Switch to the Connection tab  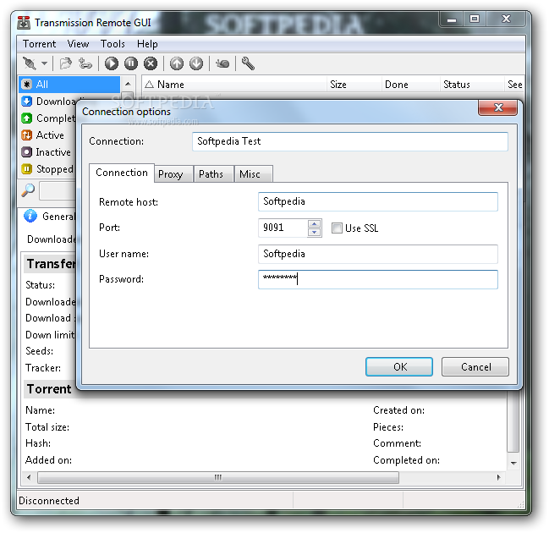122,173
